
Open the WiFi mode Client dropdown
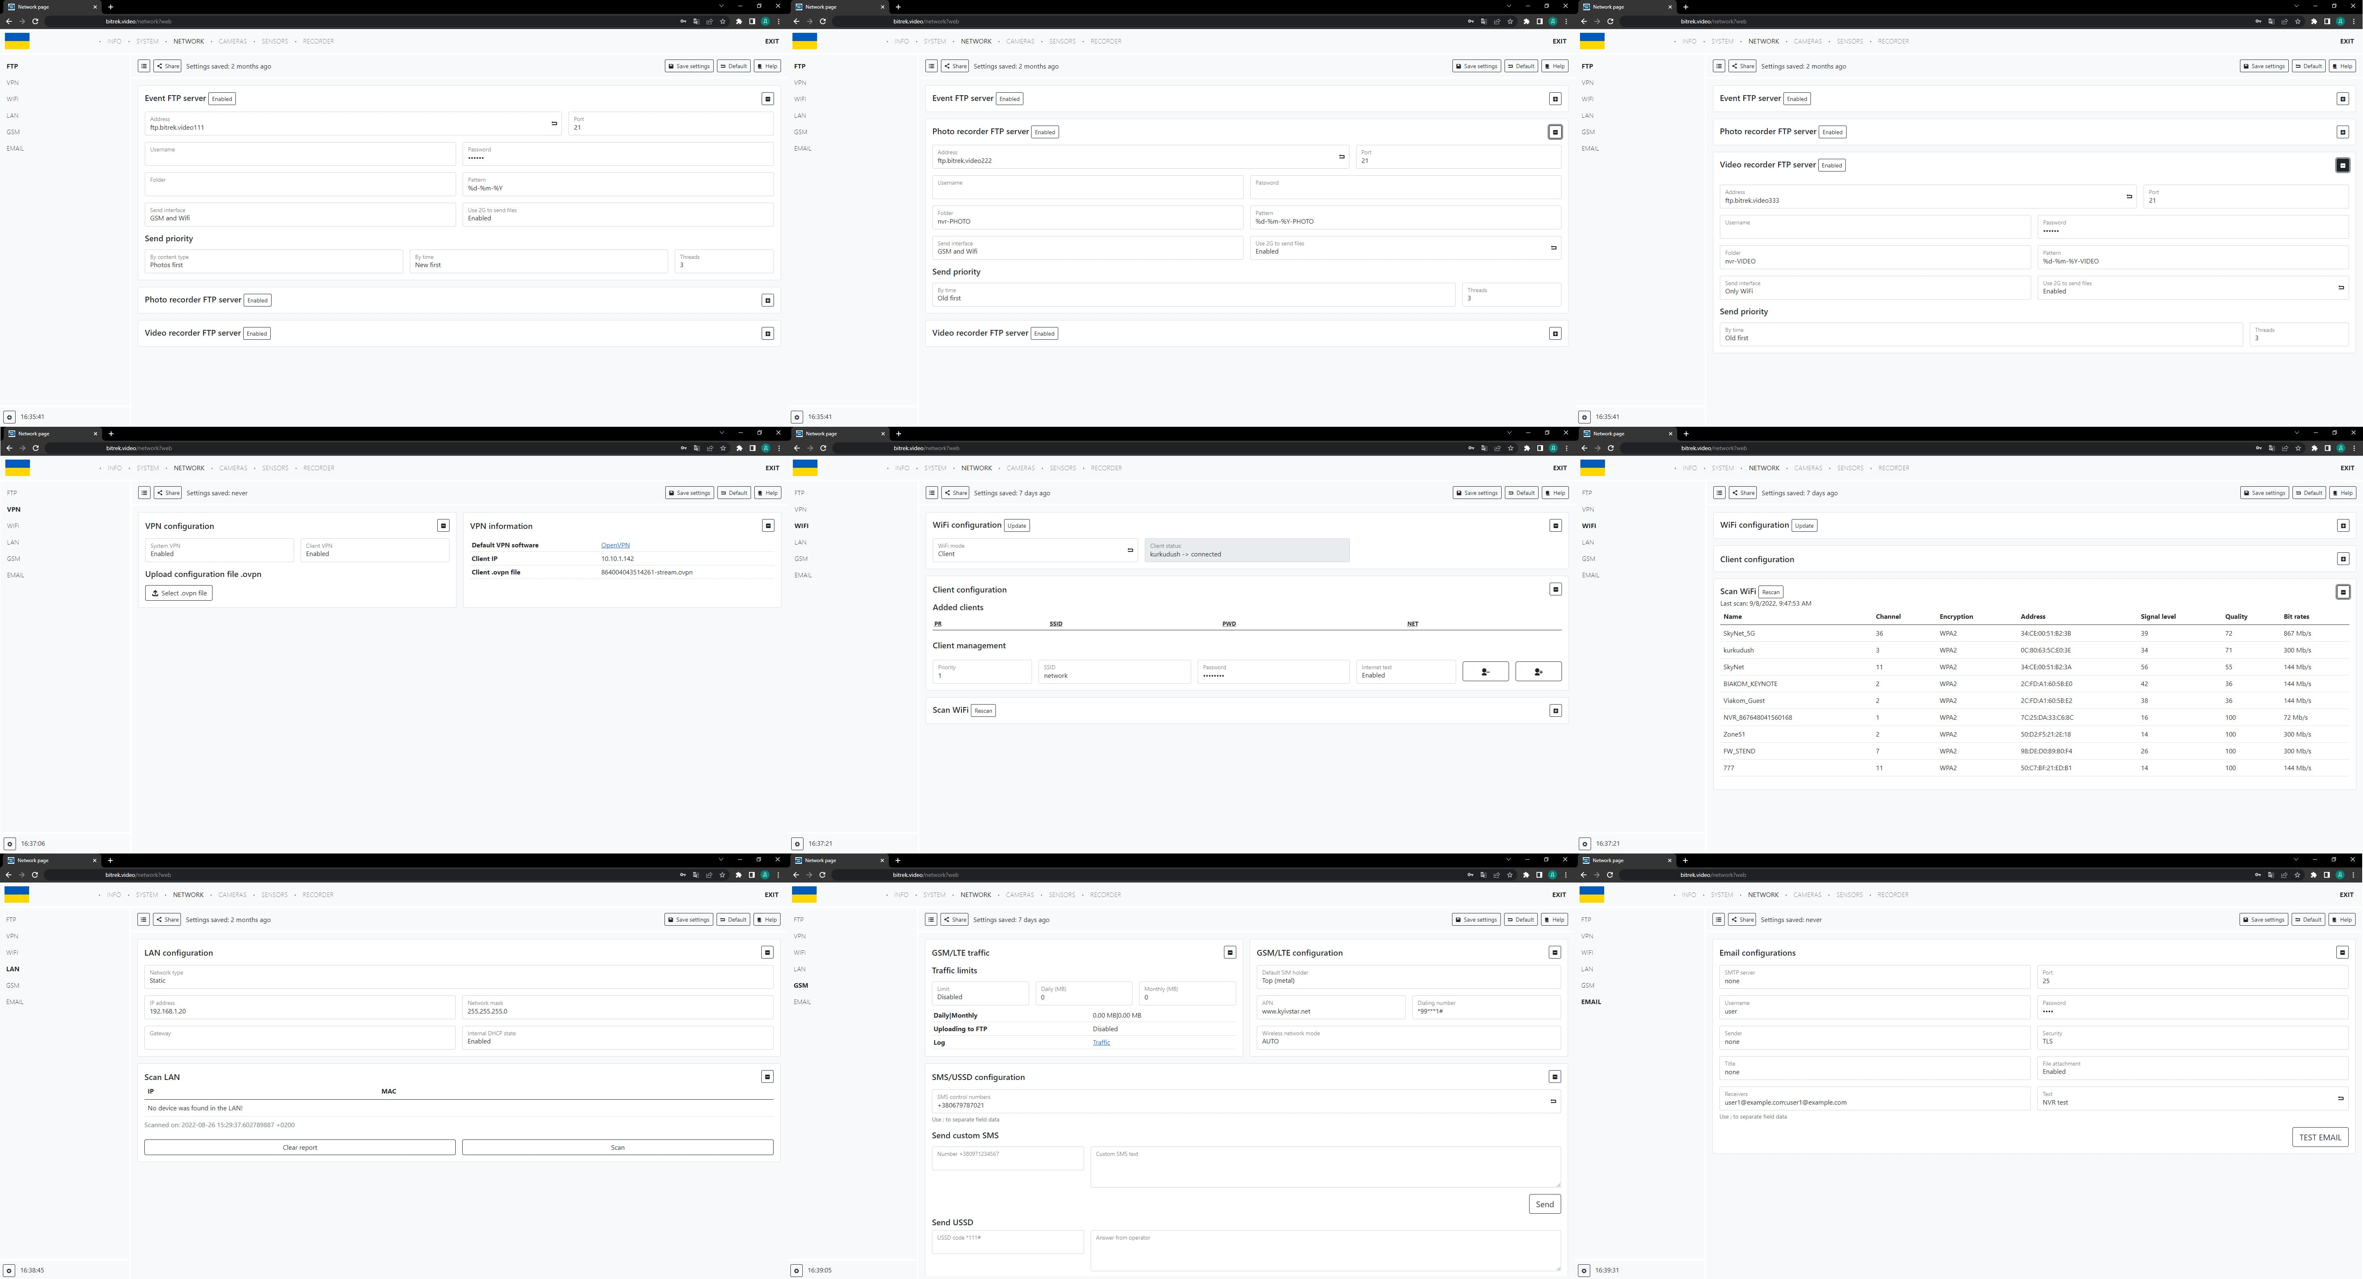pos(1027,551)
